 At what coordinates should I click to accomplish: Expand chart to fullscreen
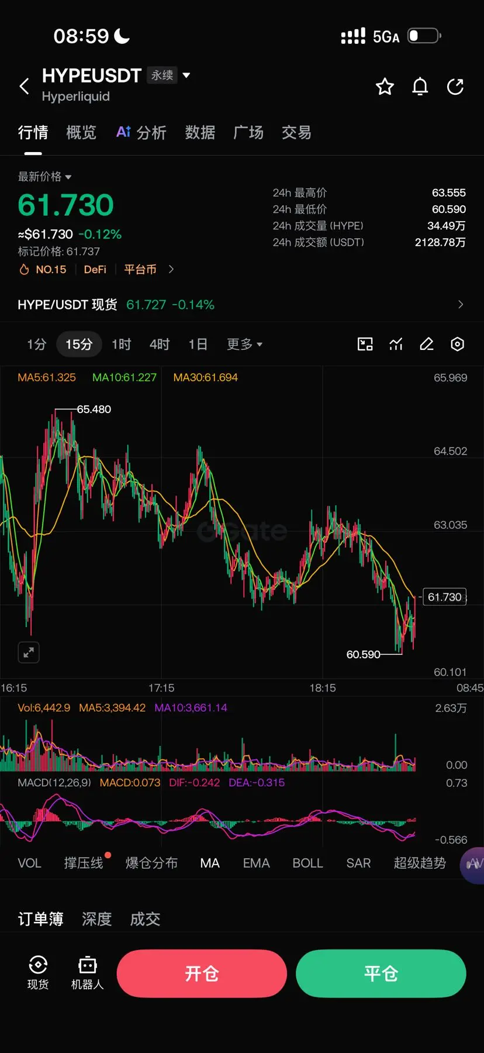29,652
